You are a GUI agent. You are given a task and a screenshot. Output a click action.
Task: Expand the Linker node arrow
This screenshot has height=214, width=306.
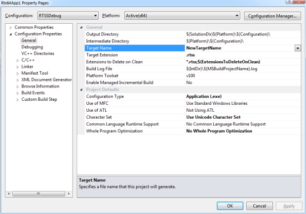pos(18,67)
